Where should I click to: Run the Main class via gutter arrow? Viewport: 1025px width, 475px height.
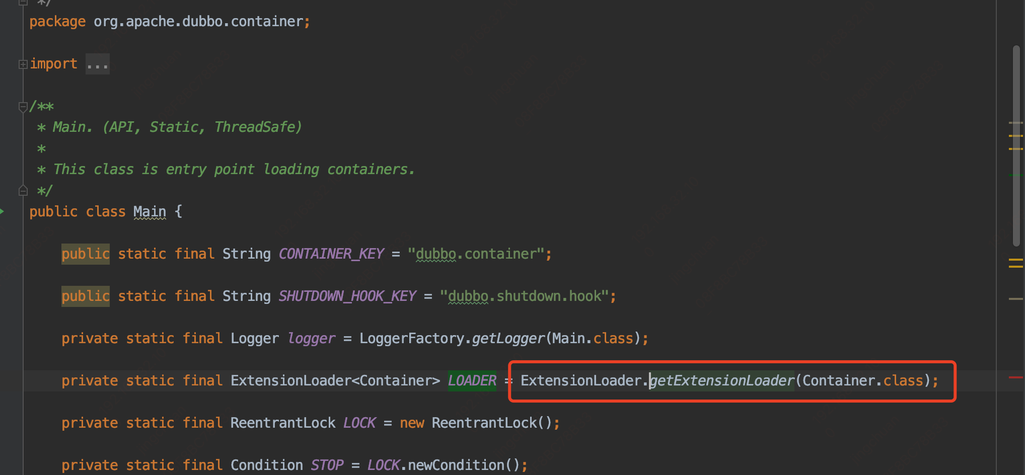pyautogui.click(x=3, y=211)
